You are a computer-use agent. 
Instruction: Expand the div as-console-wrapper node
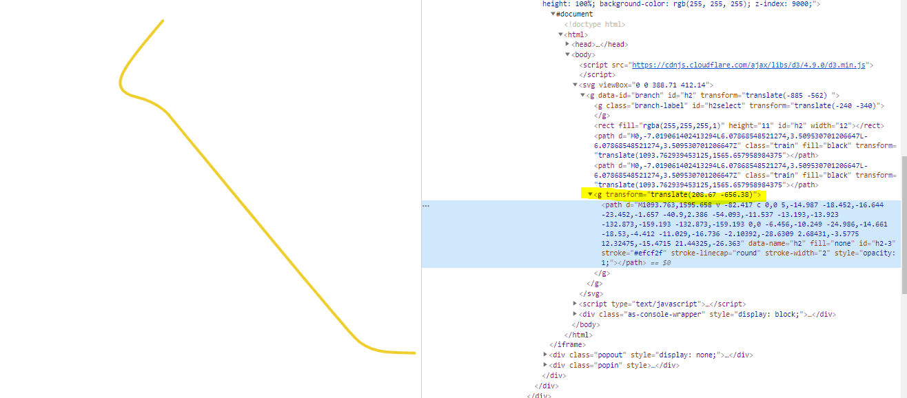click(x=575, y=314)
